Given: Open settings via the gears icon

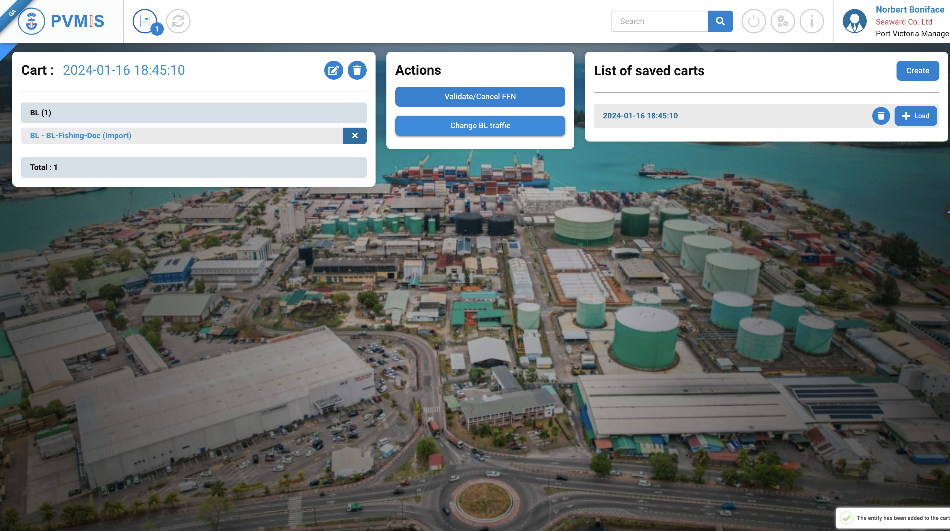Looking at the screenshot, I should 783,21.
